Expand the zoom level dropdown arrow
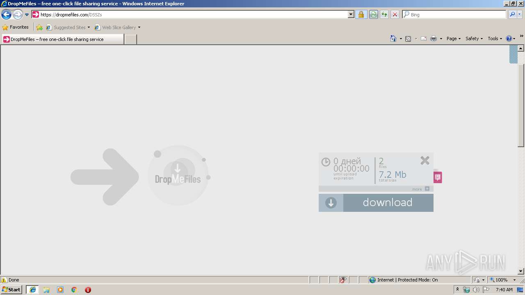 coord(514,280)
